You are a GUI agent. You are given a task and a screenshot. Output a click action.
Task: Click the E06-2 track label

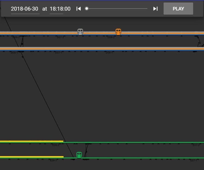coord(56,145)
